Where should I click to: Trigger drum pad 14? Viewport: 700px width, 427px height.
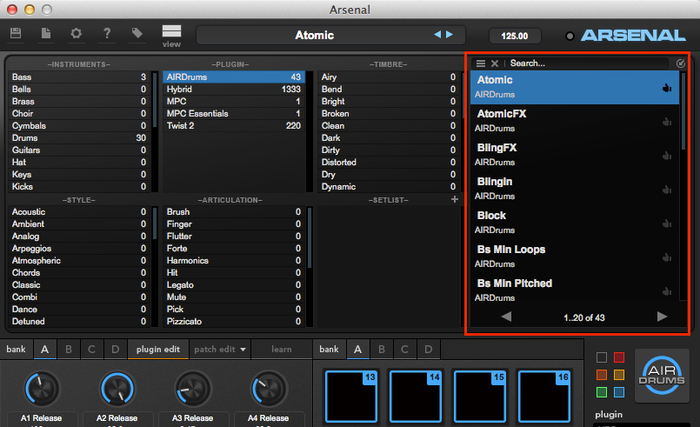coord(415,397)
